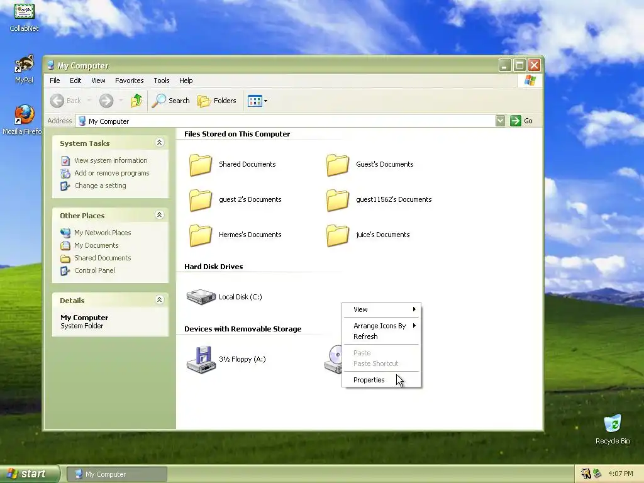This screenshot has height=483, width=644.
Task: Click Devices with Removable Storage heading
Action: pyautogui.click(x=243, y=329)
